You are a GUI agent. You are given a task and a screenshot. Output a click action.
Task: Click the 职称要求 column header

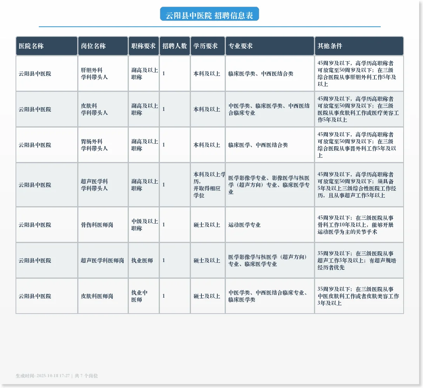(144, 46)
